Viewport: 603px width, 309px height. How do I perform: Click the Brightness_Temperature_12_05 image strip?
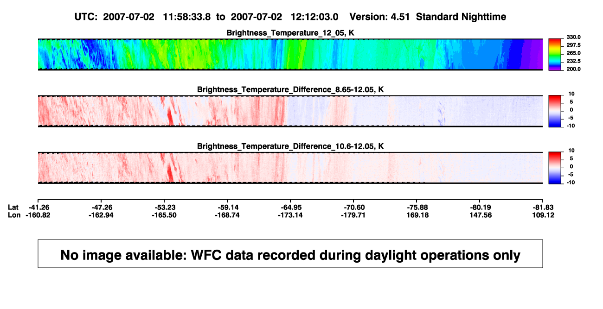(290, 54)
